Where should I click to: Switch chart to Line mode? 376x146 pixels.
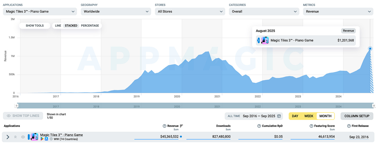[58, 25]
